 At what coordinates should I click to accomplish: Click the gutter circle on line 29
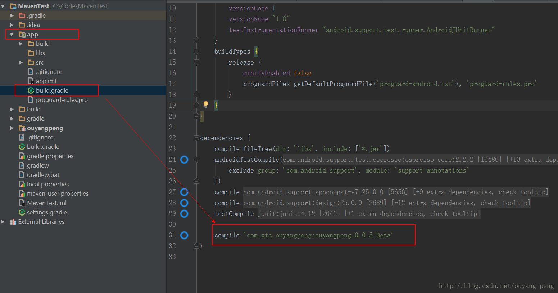click(184, 214)
